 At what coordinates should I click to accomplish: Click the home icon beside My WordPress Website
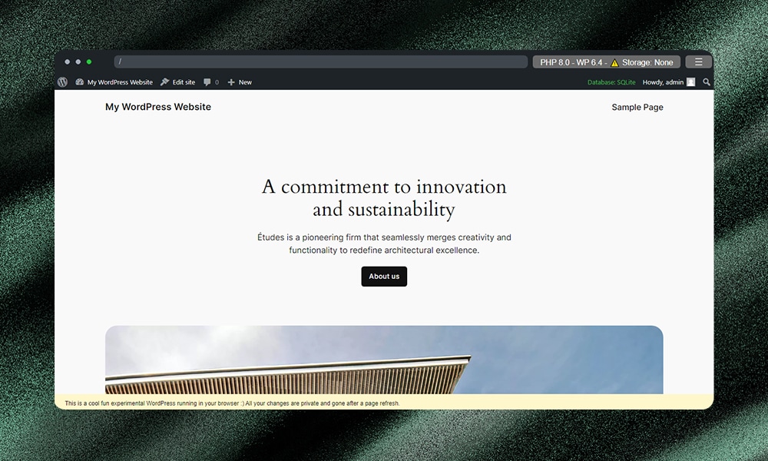pos(79,81)
